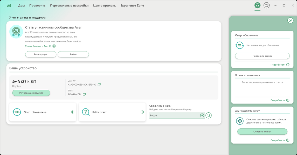Click Ваше устройство heading
This screenshot has height=155, width=297.
23,68
